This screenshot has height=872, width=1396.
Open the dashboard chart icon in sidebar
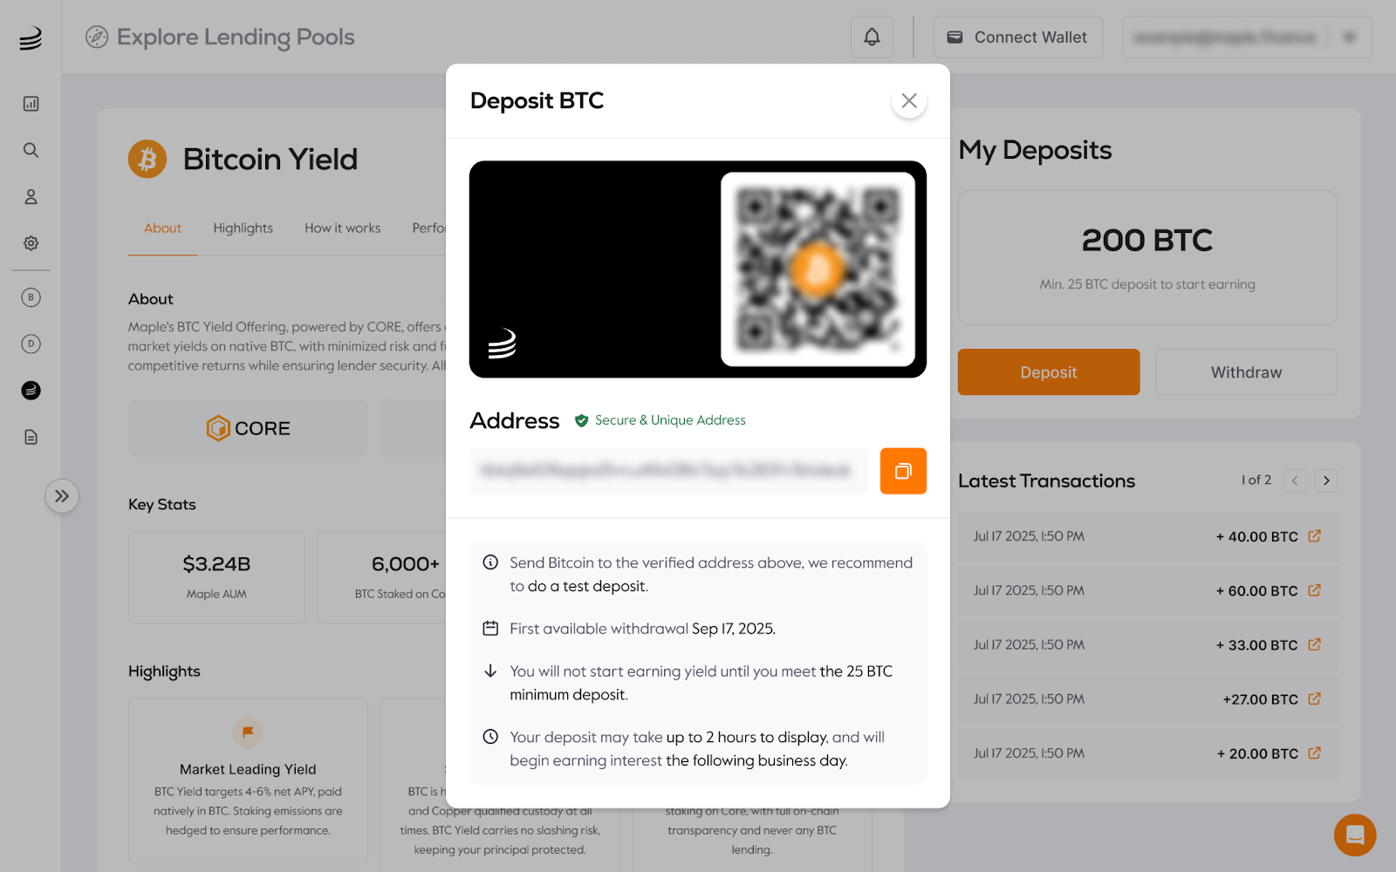(x=31, y=104)
